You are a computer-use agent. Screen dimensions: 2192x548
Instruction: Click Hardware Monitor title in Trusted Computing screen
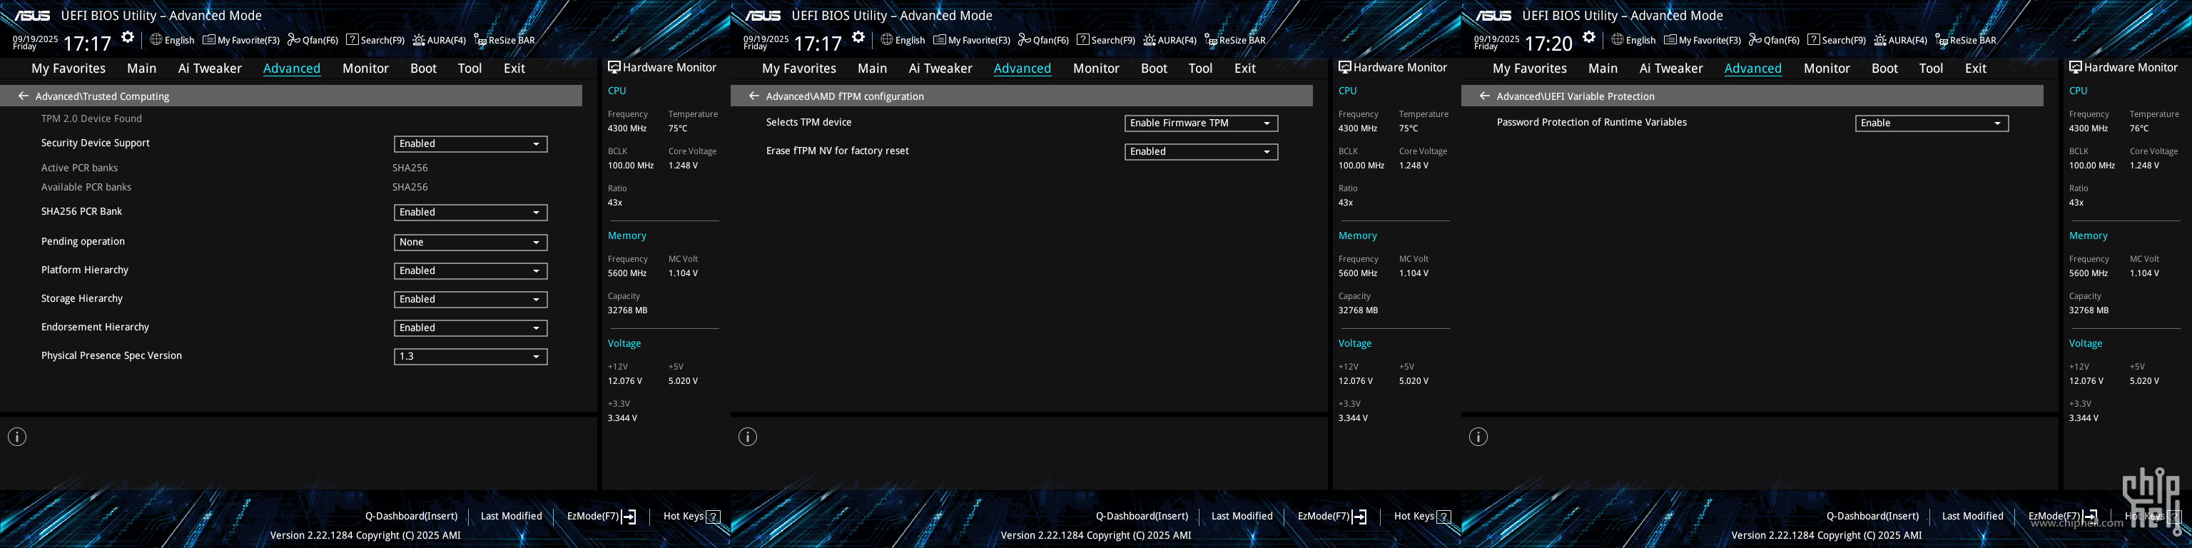[662, 67]
